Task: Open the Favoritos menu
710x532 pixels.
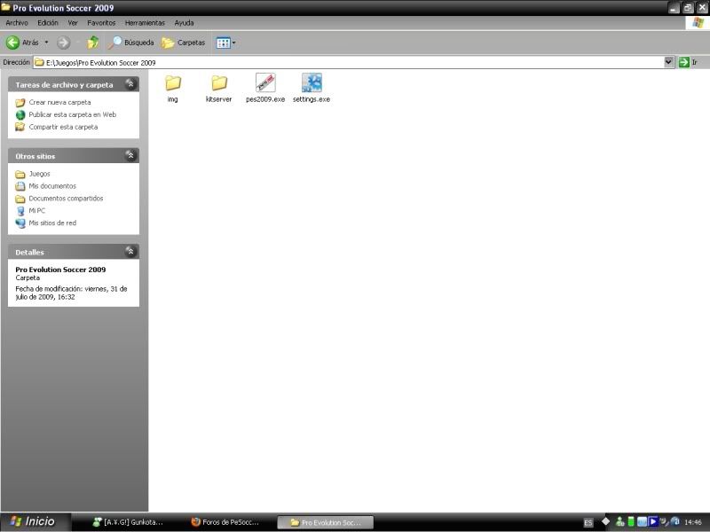Action: click(x=101, y=23)
